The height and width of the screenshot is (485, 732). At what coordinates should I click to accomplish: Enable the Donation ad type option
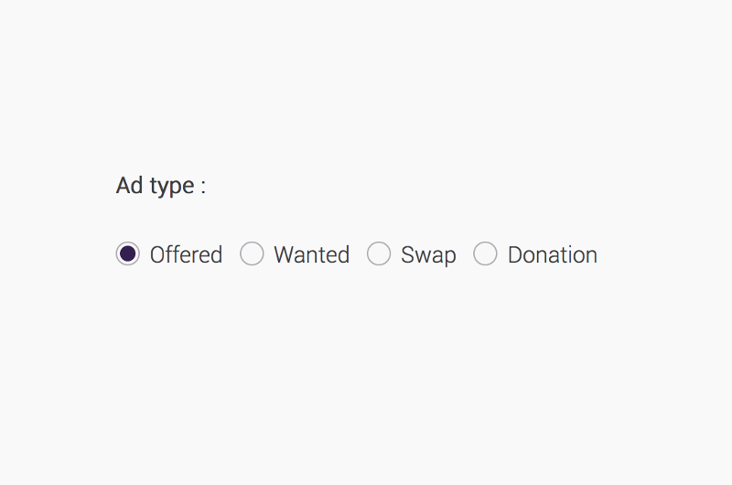point(485,253)
